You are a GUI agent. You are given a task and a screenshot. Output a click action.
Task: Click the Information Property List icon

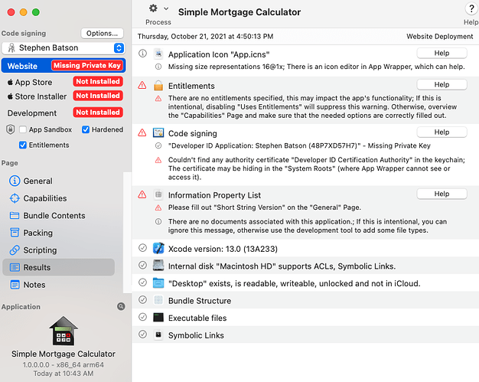(x=158, y=194)
